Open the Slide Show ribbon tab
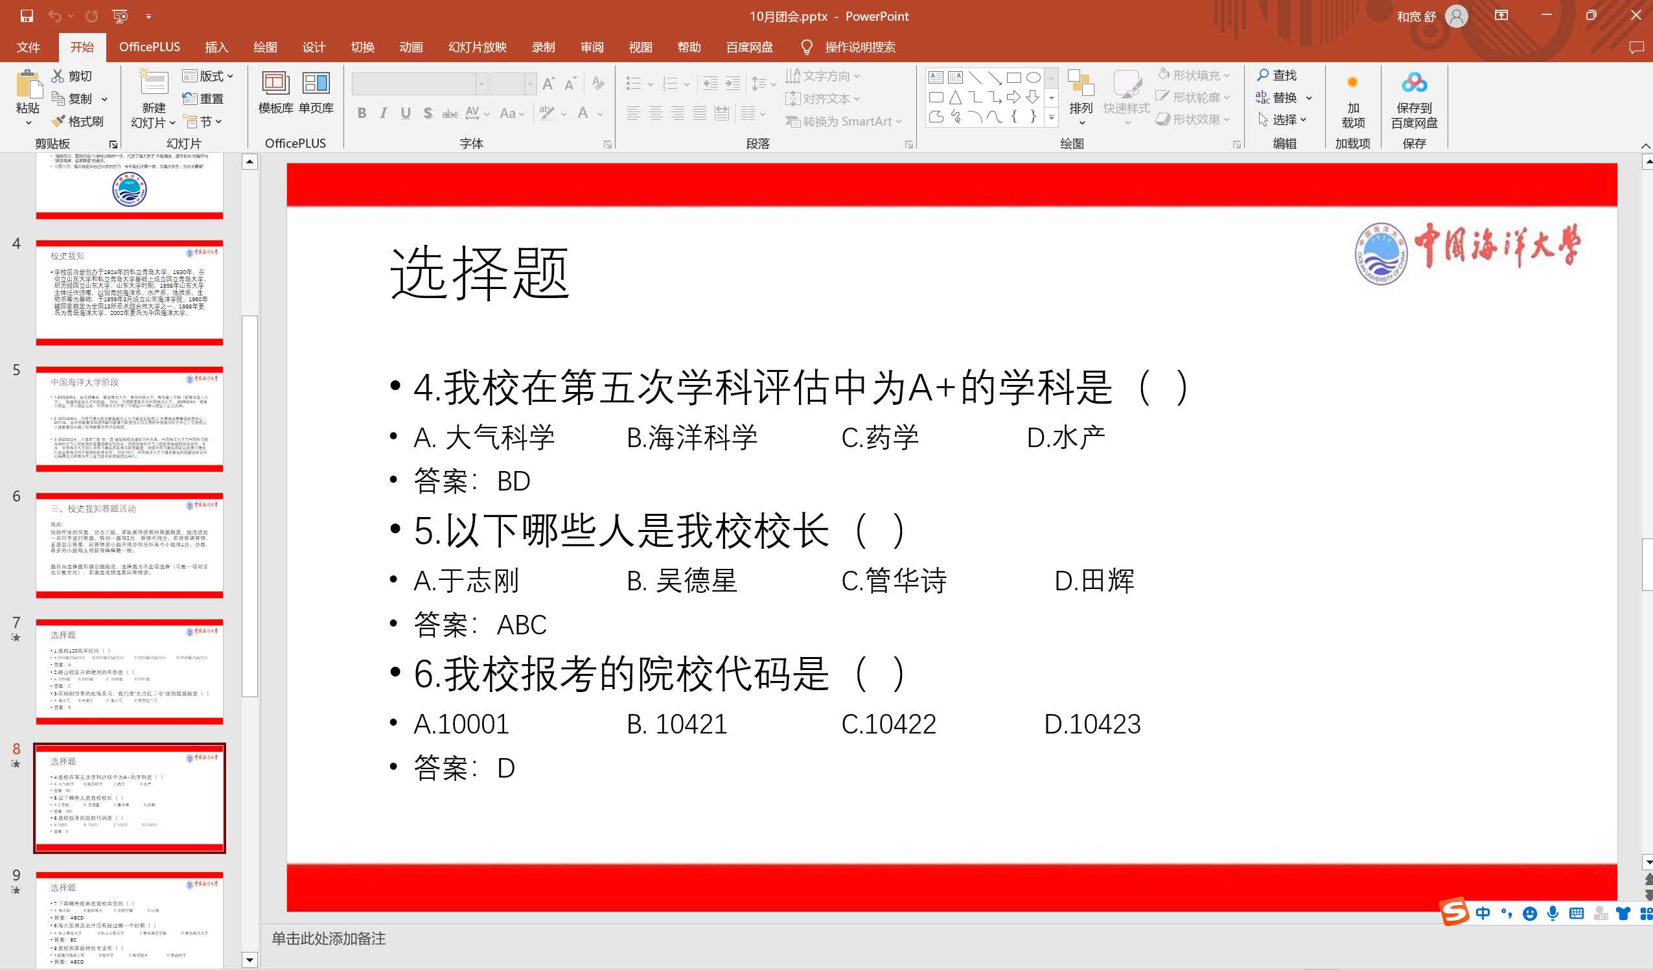The image size is (1653, 970). [477, 47]
